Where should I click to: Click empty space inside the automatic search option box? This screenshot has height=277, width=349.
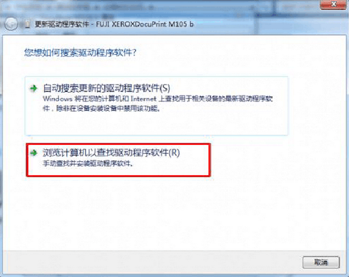click(x=156, y=124)
